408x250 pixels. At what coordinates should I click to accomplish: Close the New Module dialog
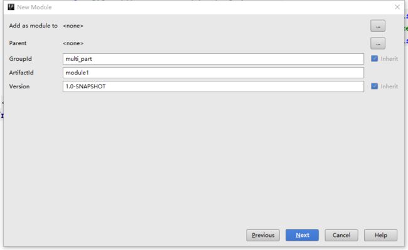tap(397, 7)
